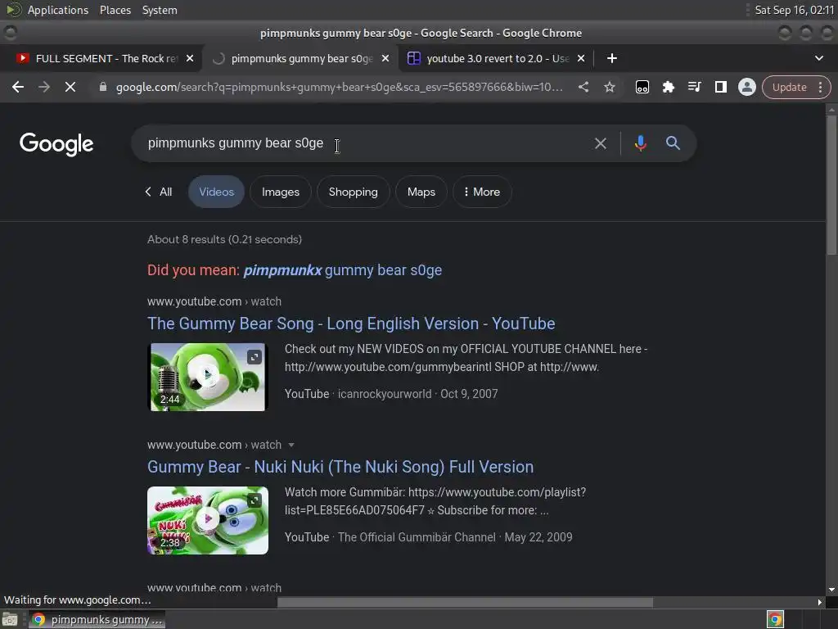
Task: Click the horizontal scroll right arrow
Action: pyautogui.click(x=820, y=602)
